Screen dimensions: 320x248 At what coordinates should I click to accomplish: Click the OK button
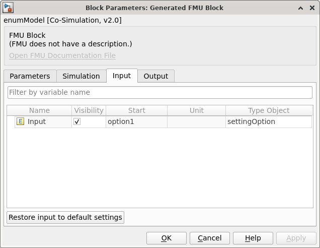point(166,238)
